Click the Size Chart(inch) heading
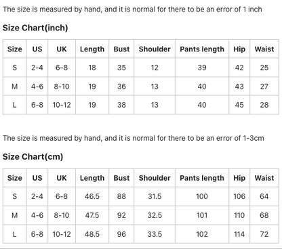This screenshot has width=282, height=249. click(x=35, y=28)
